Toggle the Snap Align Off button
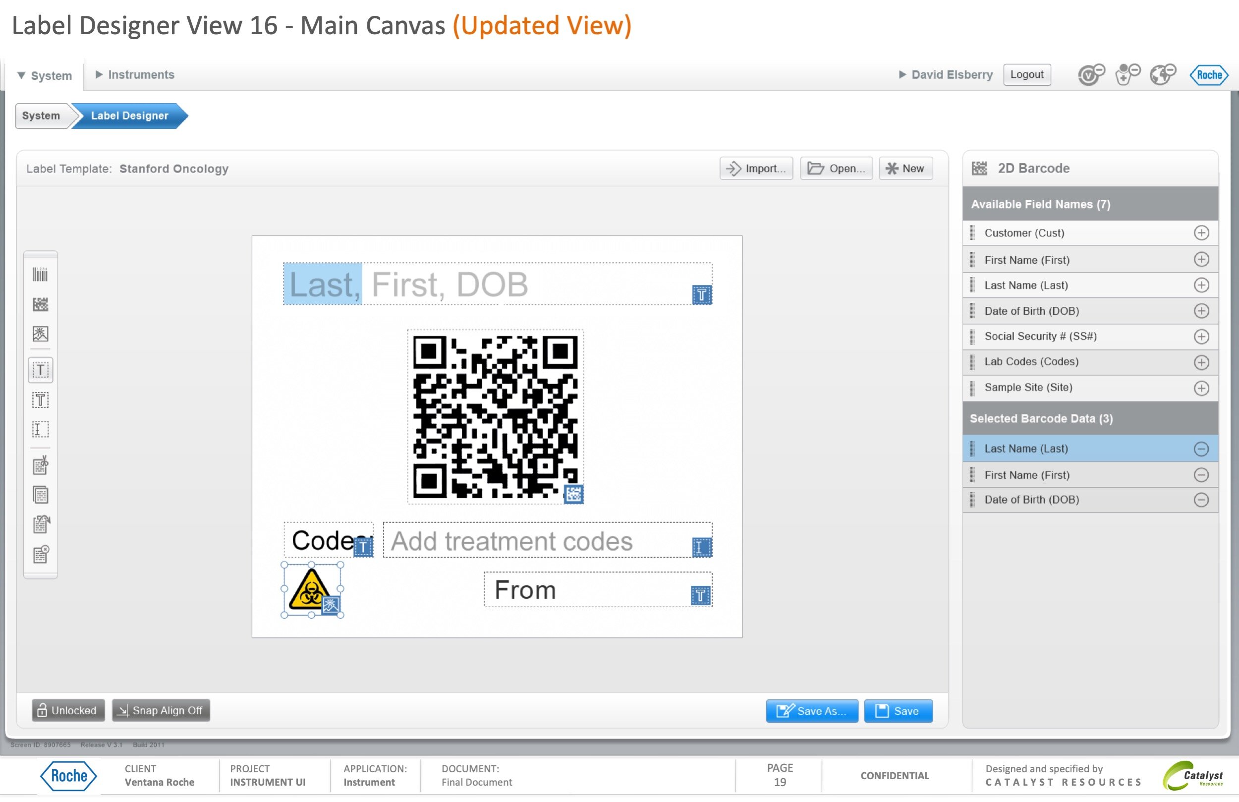This screenshot has height=802, width=1239. [x=161, y=710]
